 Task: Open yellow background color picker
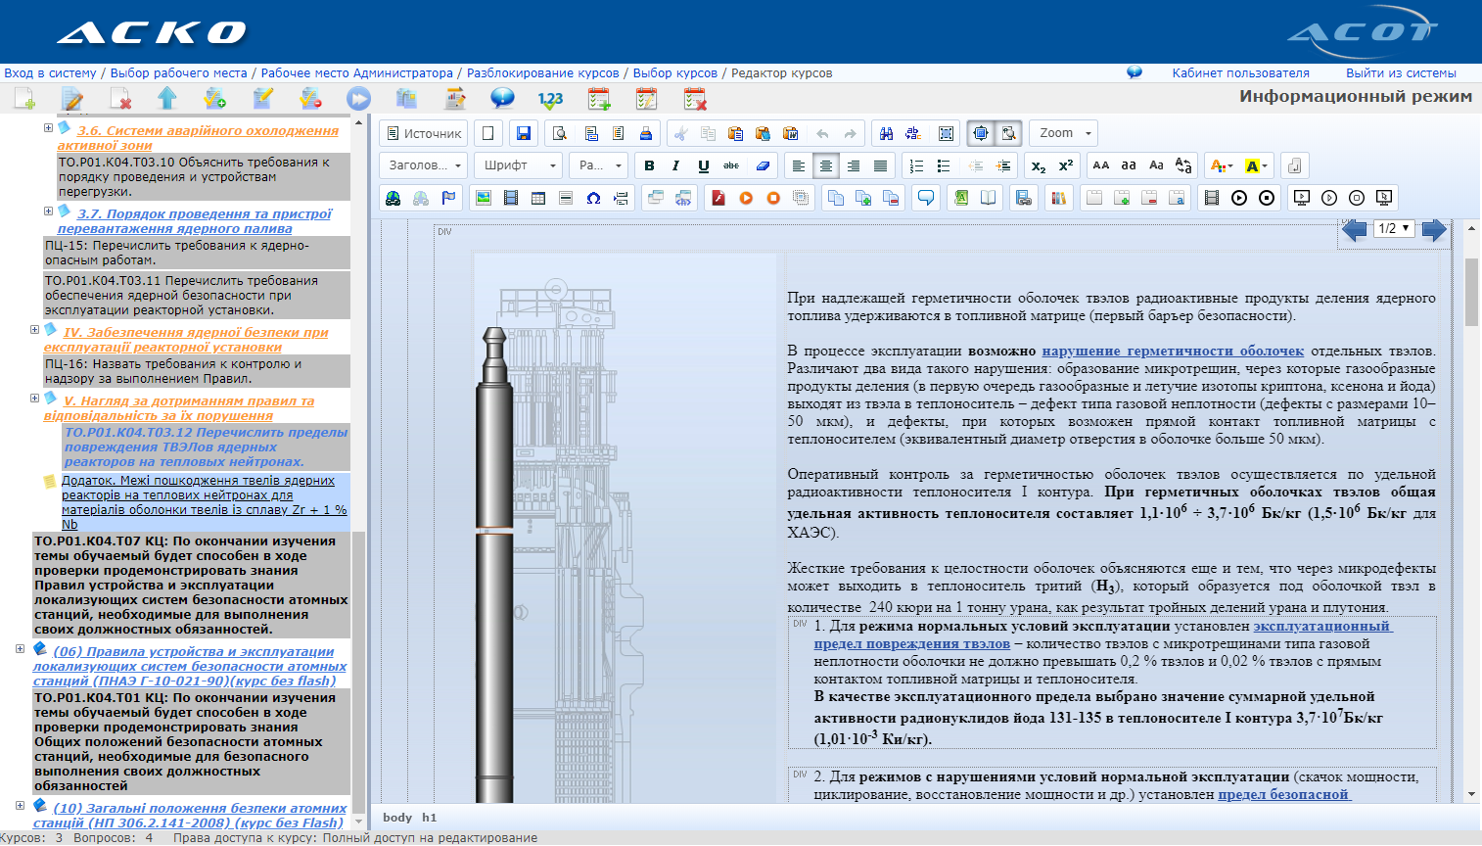coord(1256,165)
